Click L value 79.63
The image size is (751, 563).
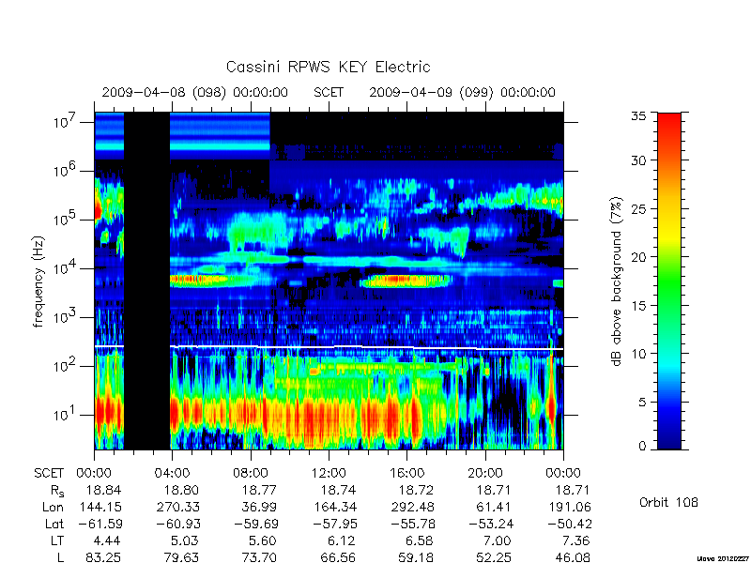click(x=180, y=557)
